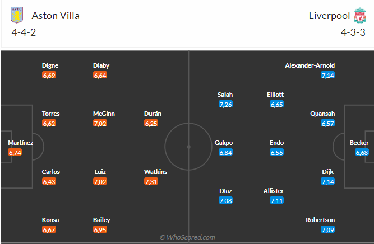The height and width of the screenshot is (244, 374).
Task: Click the Aston Villa club crest
Action: (17, 15)
